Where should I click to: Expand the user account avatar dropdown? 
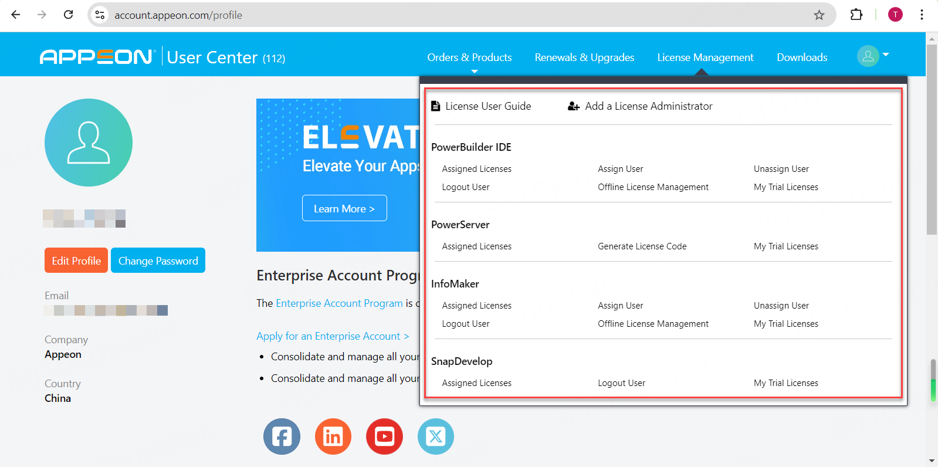point(872,56)
